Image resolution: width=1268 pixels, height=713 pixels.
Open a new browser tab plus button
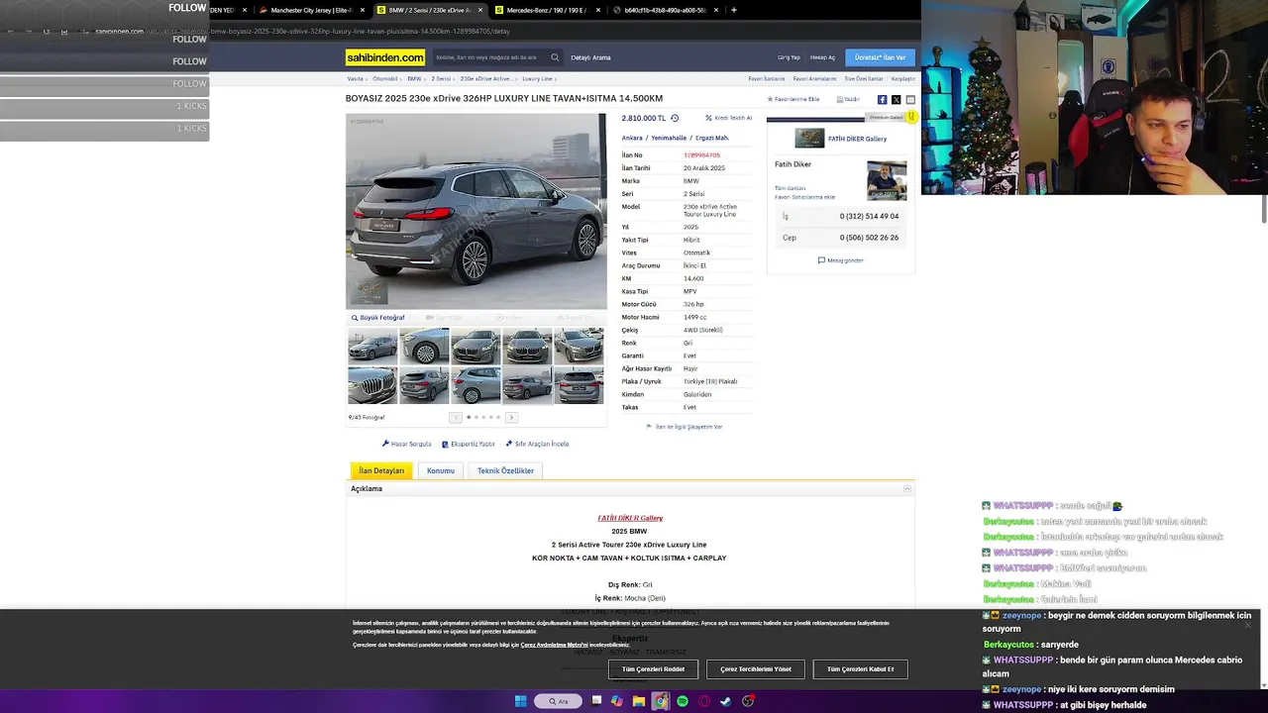(733, 10)
